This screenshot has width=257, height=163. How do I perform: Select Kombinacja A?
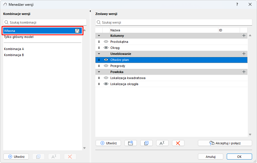coord(14,49)
